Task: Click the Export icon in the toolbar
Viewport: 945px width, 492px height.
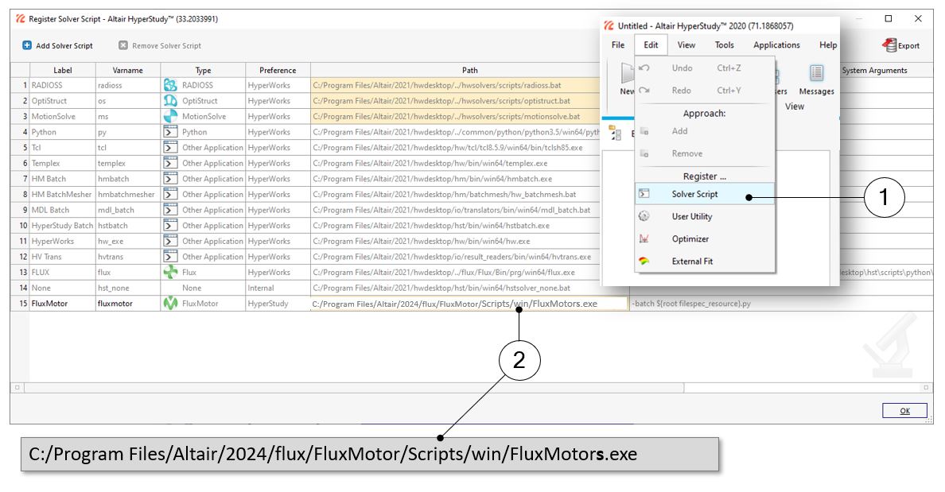Action: 890,45
